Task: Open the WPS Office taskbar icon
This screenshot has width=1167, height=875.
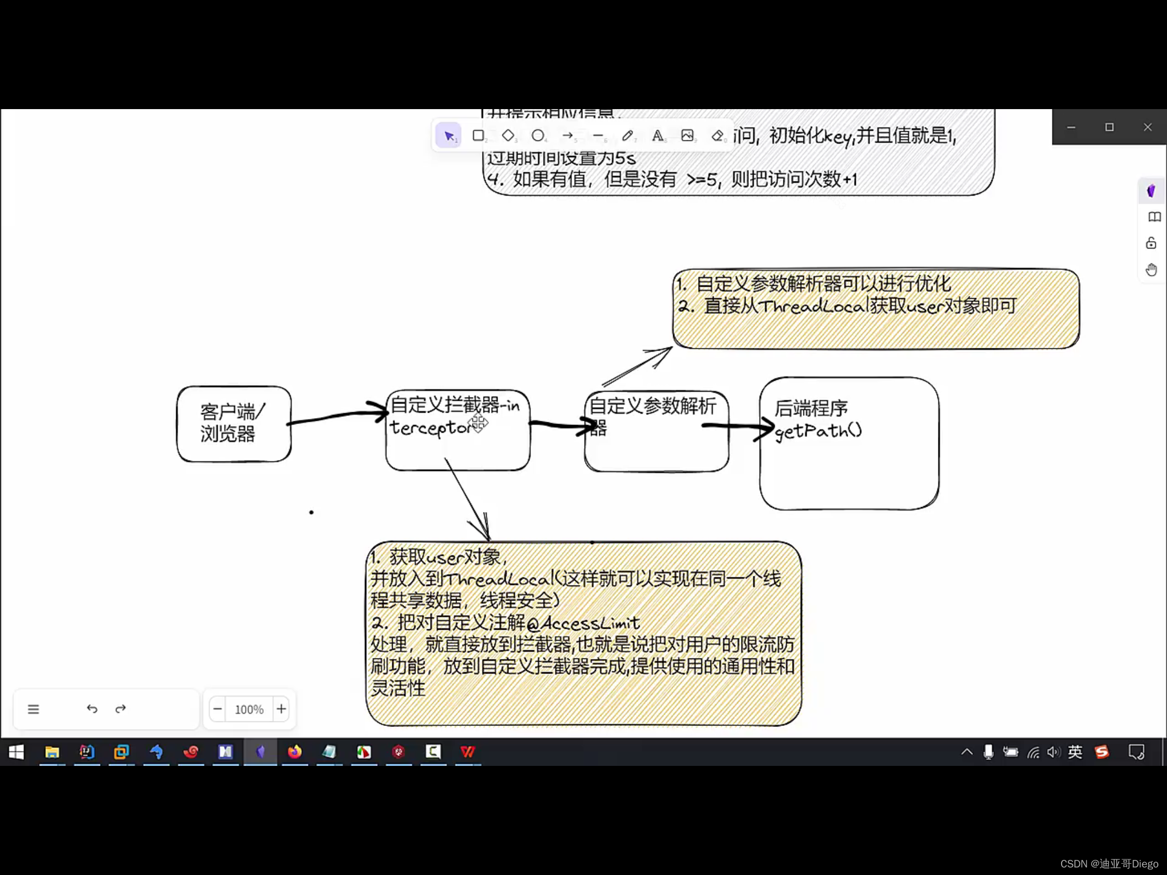Action: 468,752
